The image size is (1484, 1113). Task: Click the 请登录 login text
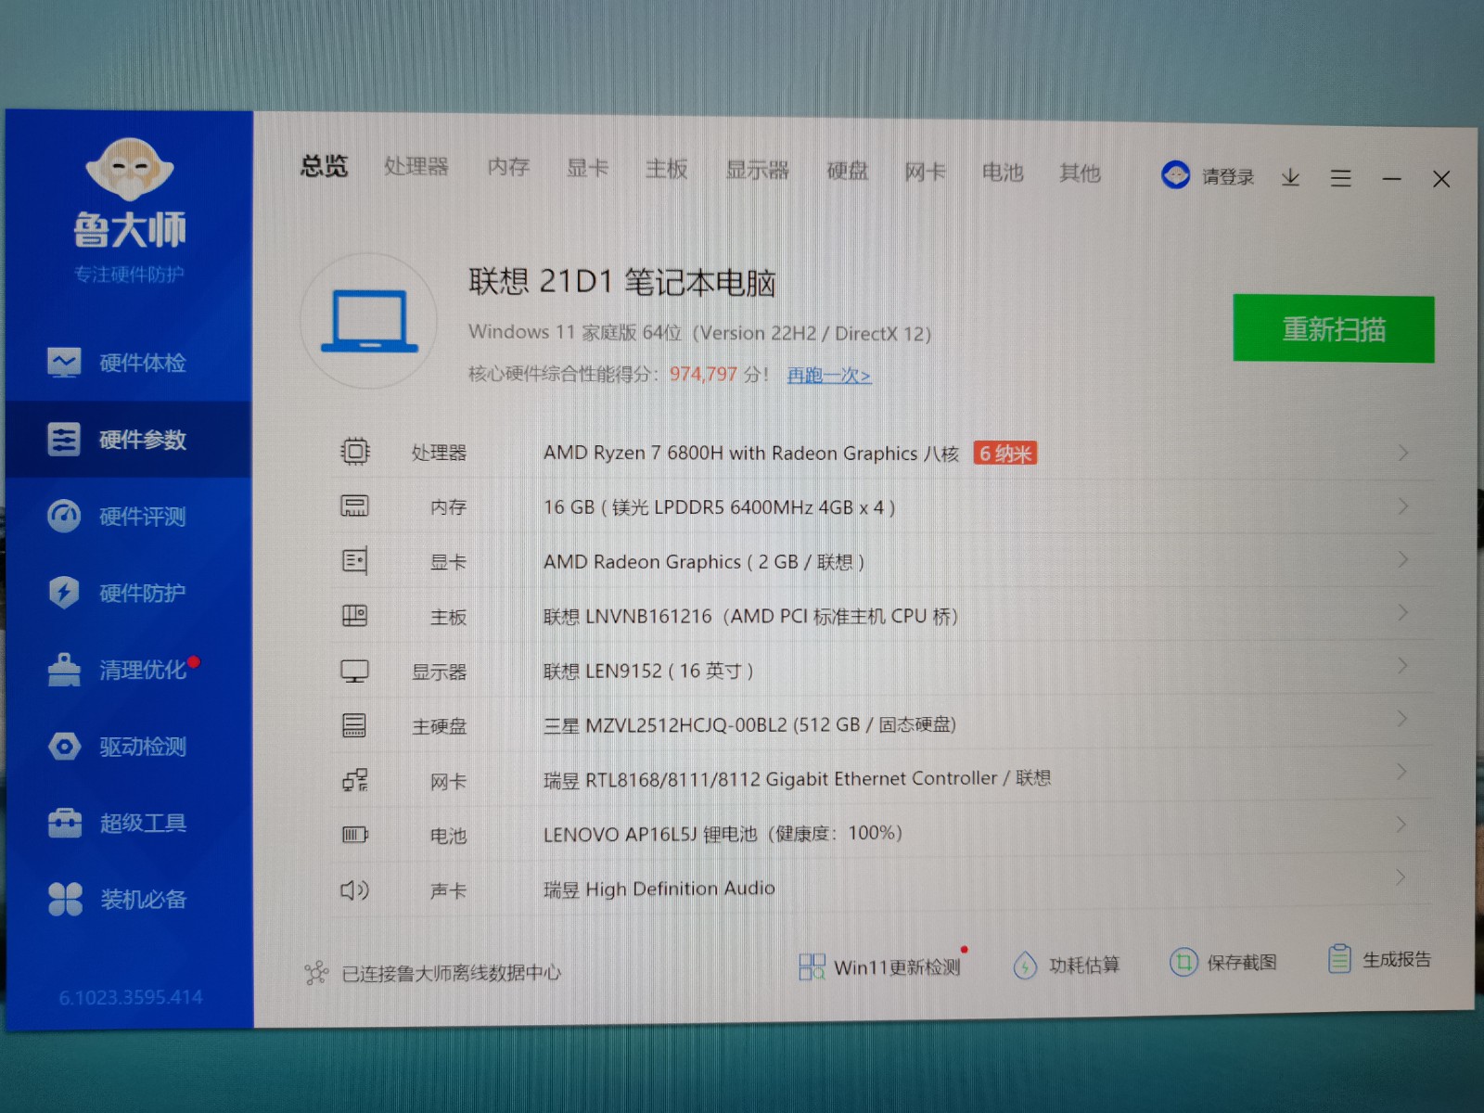click(1228, 176)
